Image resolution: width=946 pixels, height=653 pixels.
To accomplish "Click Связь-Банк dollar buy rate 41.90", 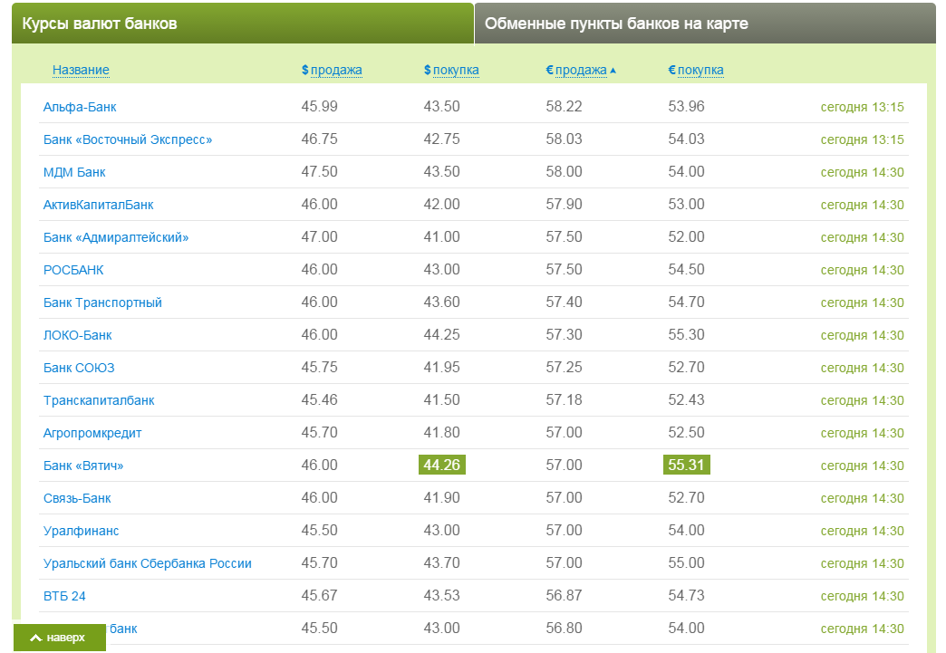I will tap(441, 497).
